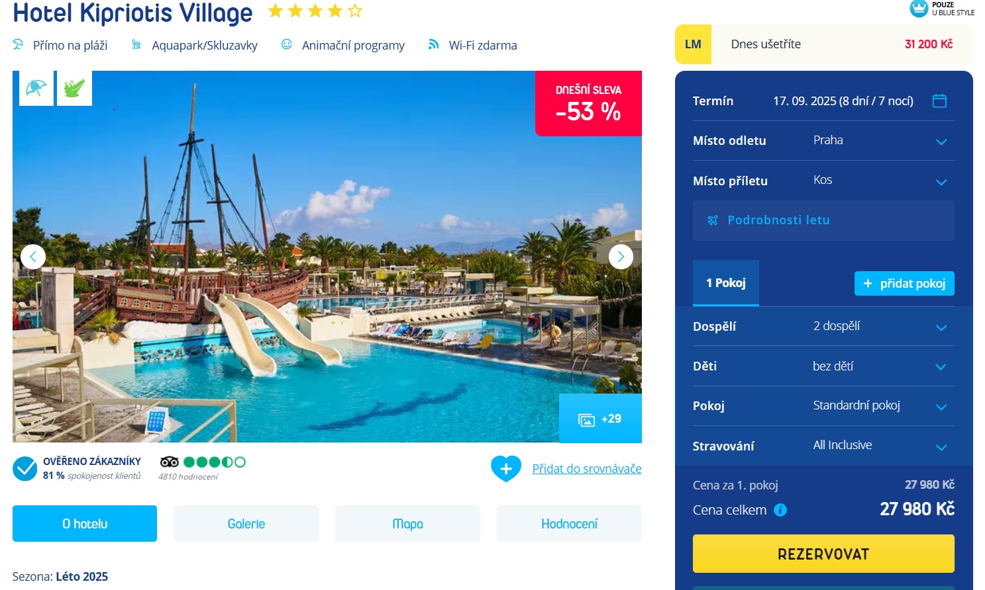Show the next hotel photo arrow

(621, 257)
